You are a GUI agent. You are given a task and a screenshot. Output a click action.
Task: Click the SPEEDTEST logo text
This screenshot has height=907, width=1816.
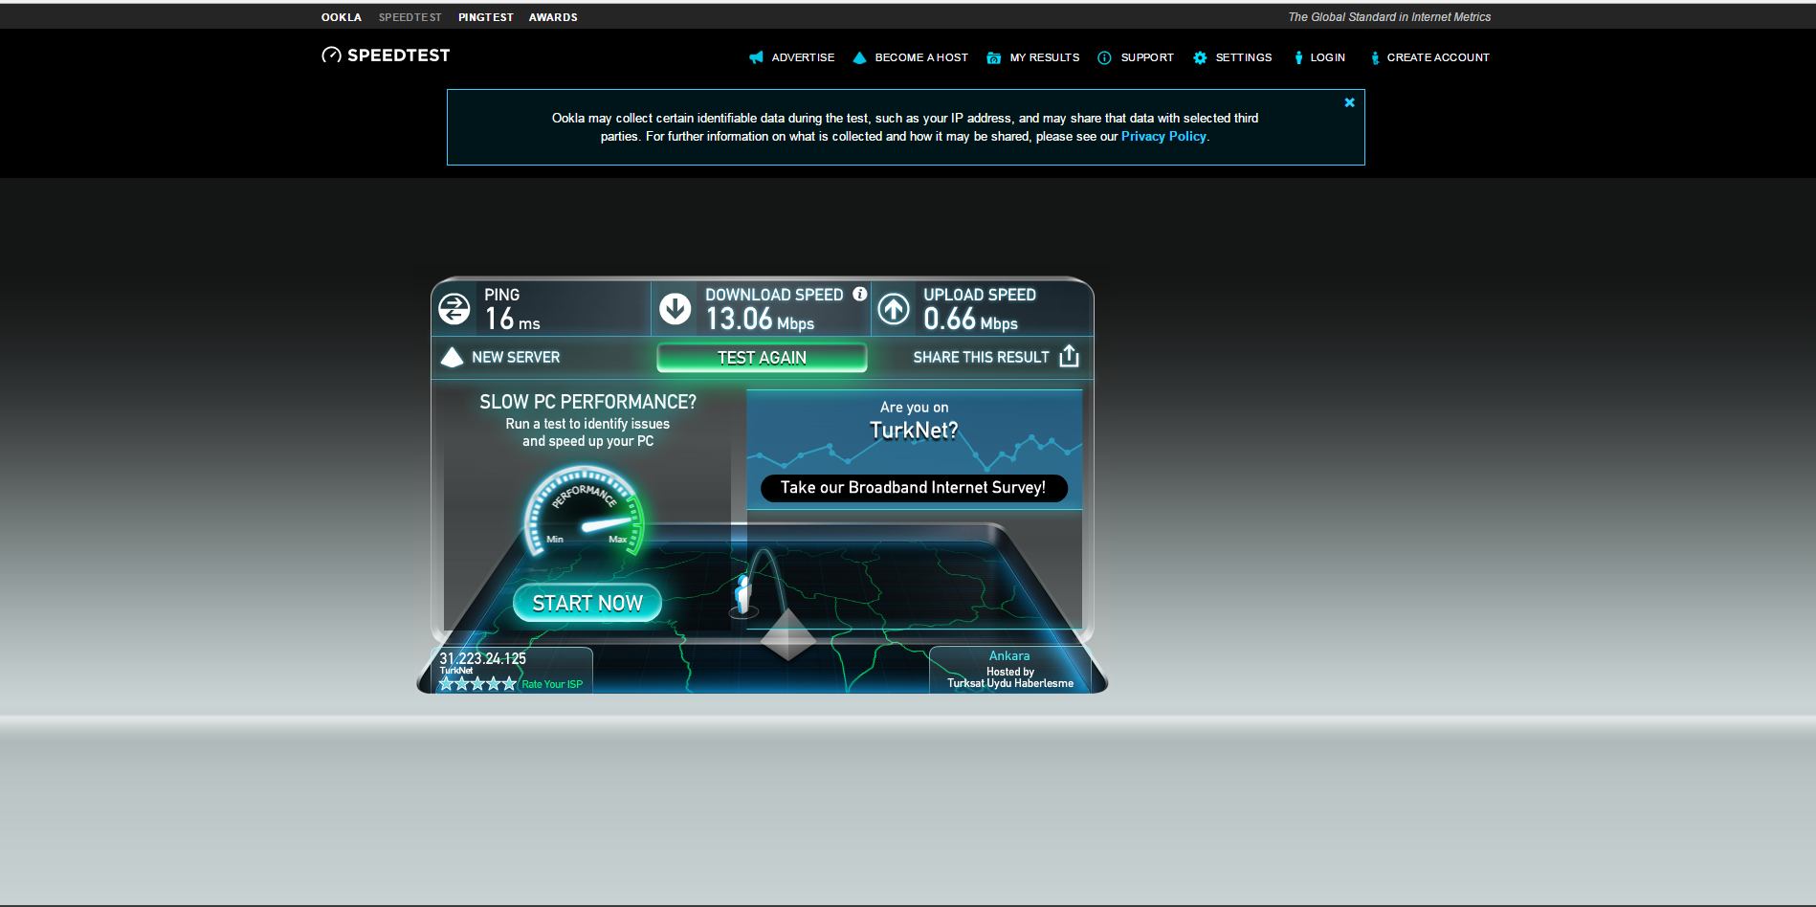[x=398, y=55]
